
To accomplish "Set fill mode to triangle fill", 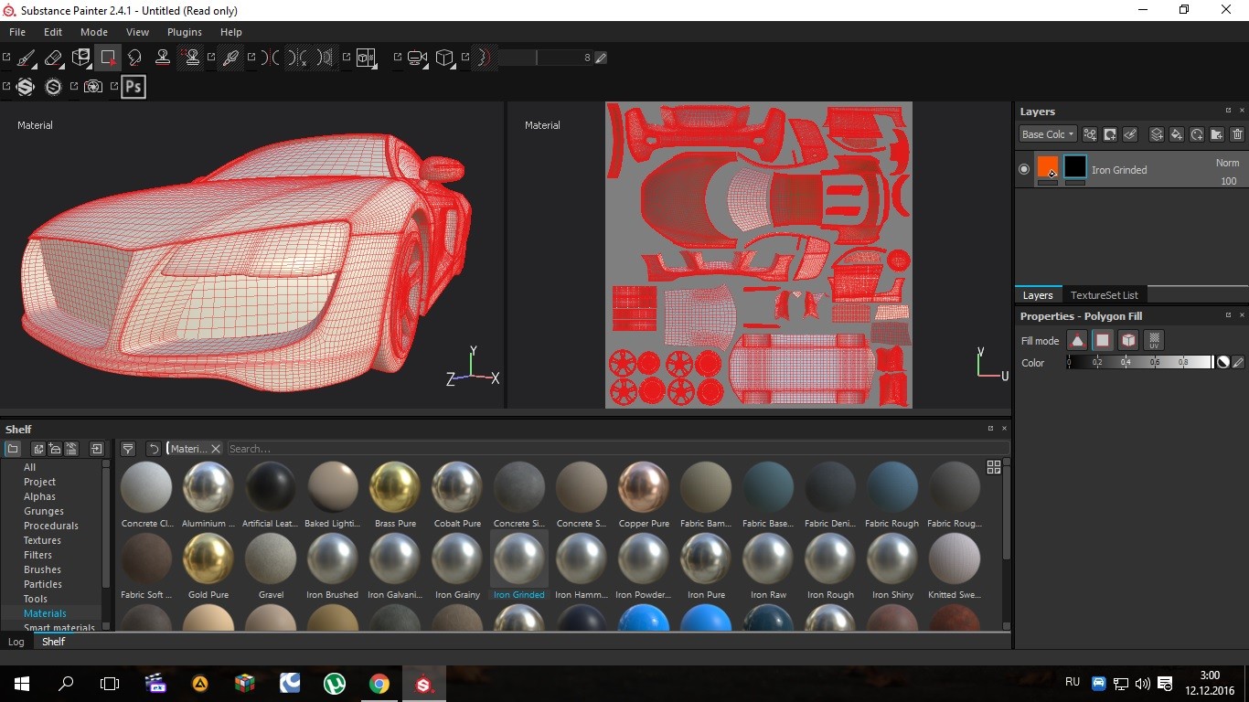I will click(x=1078, y=340).
